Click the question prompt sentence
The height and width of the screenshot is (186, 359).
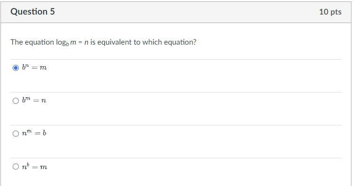(x=103, y=42)
